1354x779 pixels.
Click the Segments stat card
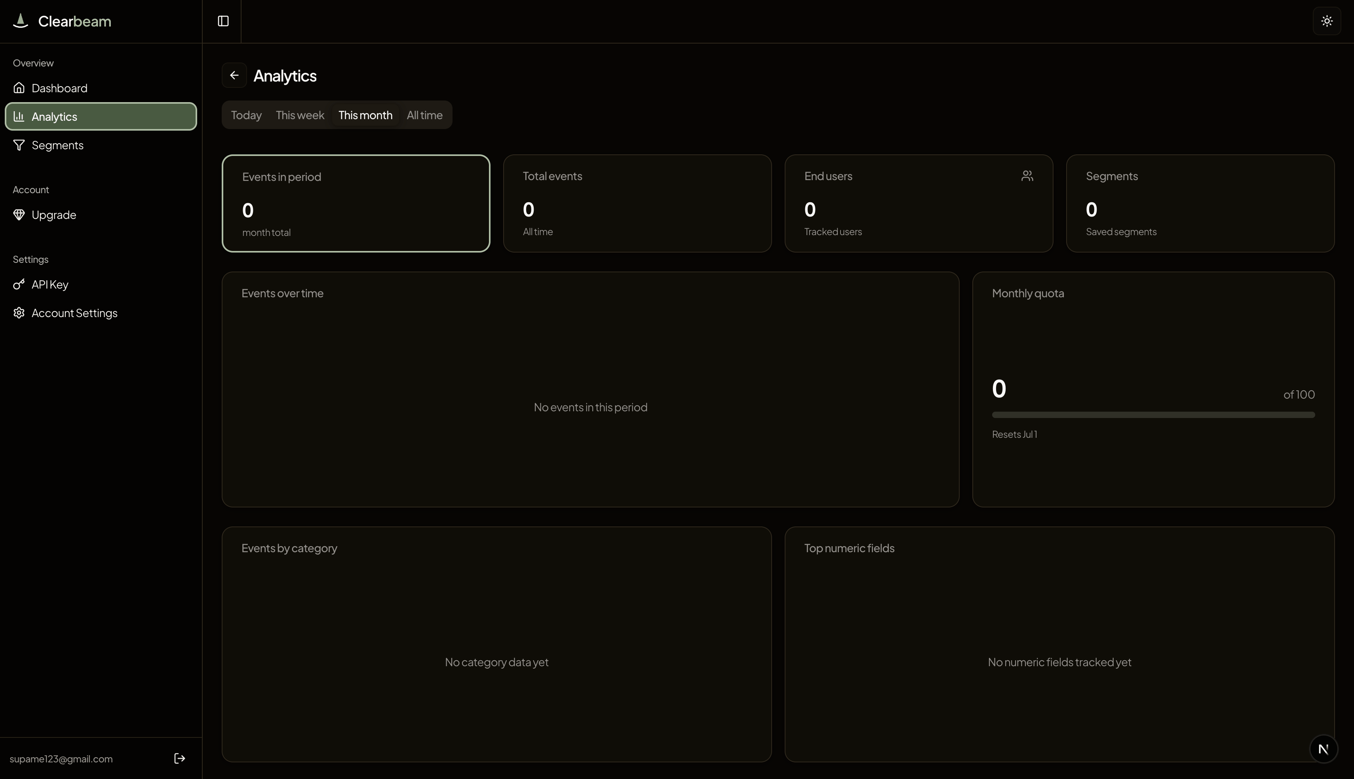[x=1200, y=203]
